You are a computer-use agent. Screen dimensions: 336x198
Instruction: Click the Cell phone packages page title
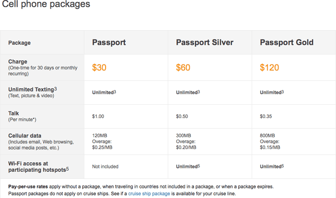(46, 4)
